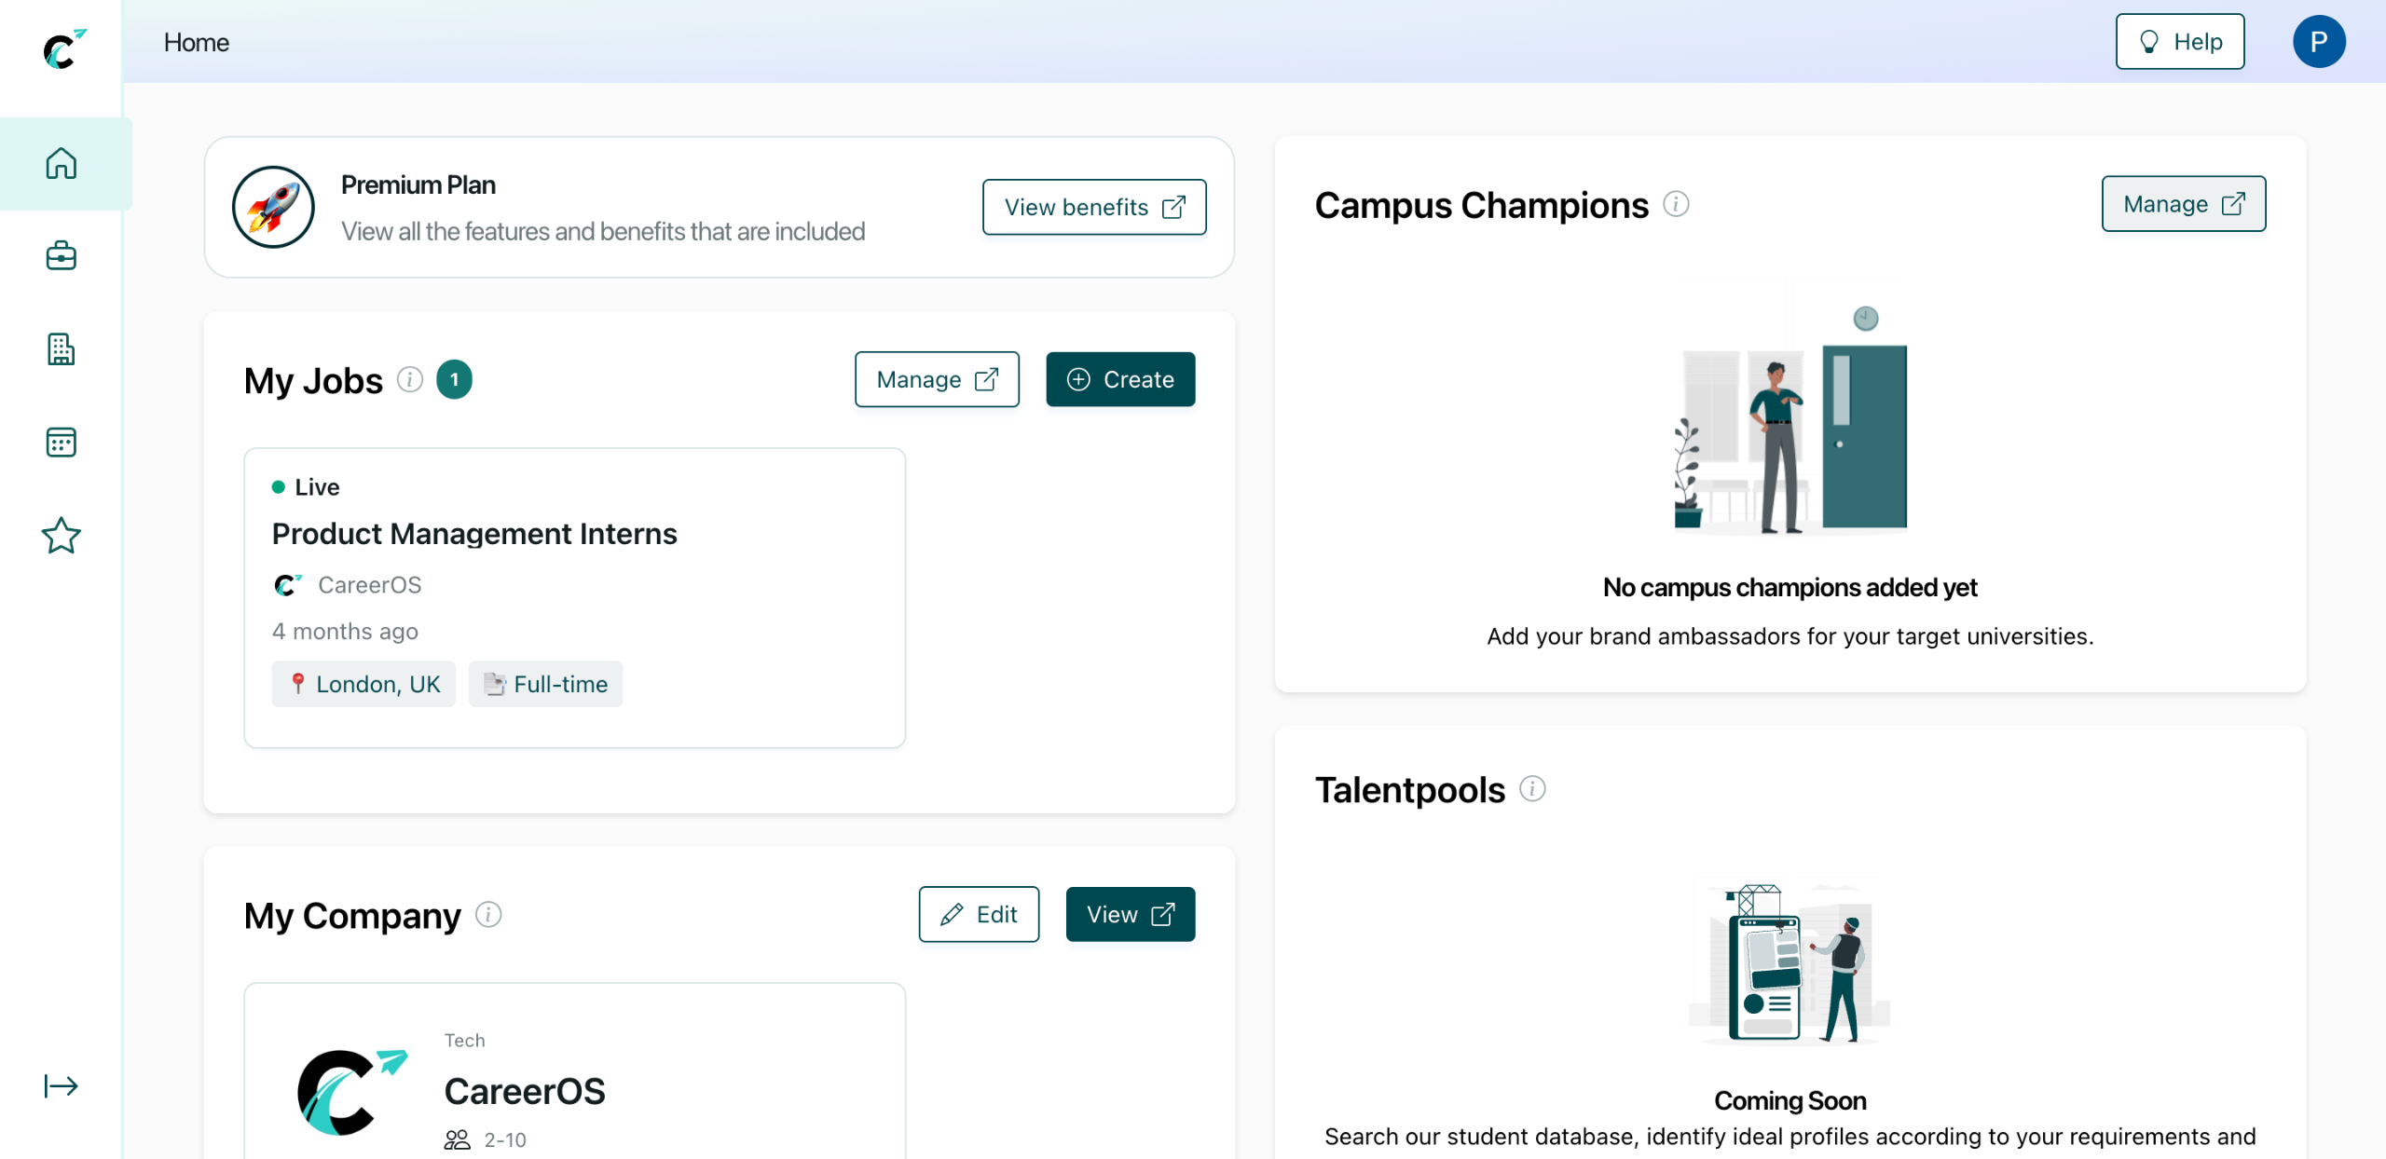
Task: Manage Campus Champions
Action: [2183, 204]
